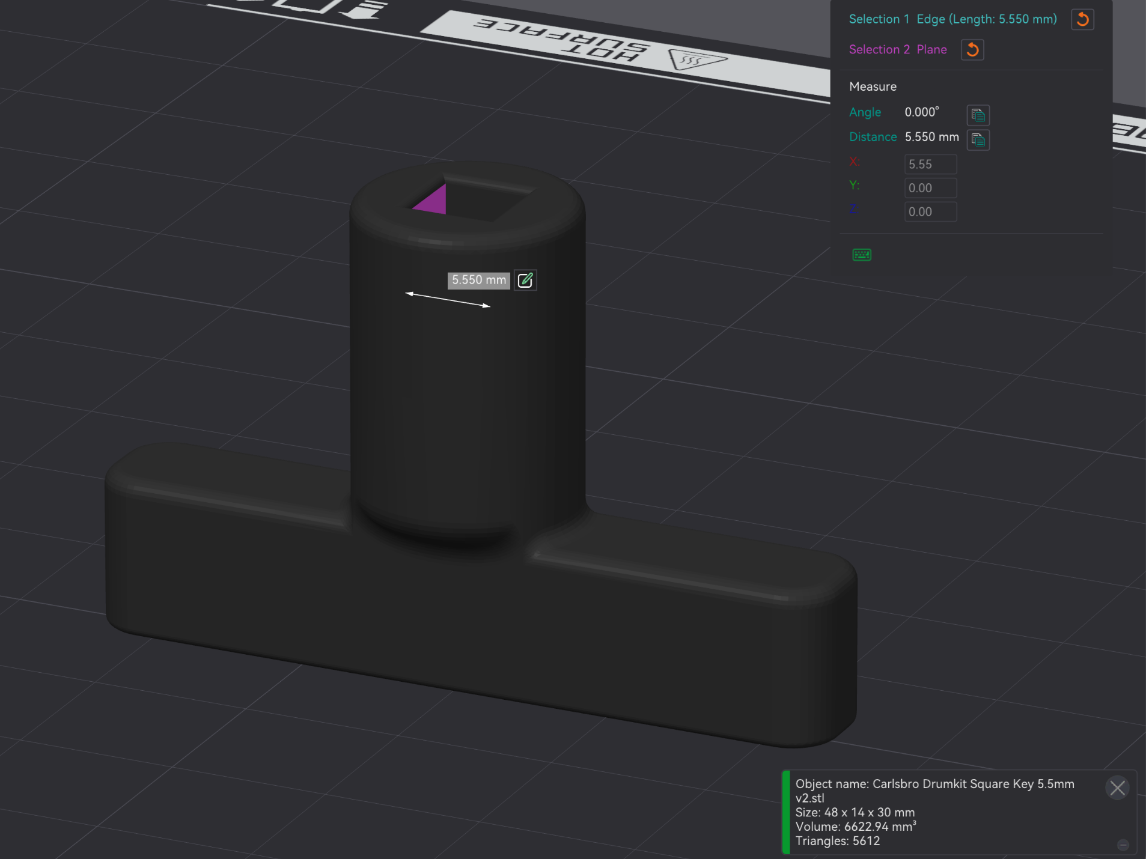
Task: Focus the Z distance field
Action: 930,211
